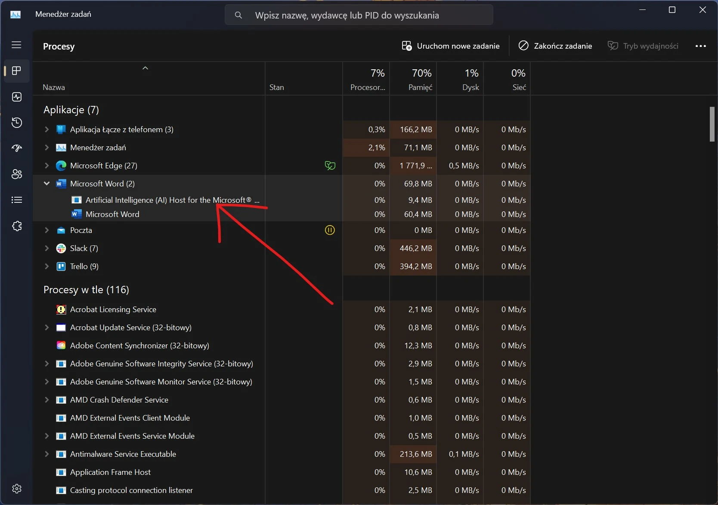Click the Artificial Intelligence Host process icon
The image size is (718, 505).
pyautogui.click(x=77, y=200)
